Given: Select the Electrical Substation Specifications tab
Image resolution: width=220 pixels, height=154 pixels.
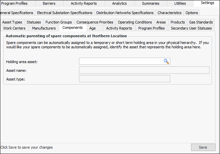Looking at the screenshot, I should click(65, 13).
